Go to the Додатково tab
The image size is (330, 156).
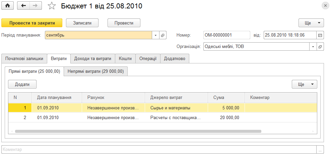tap(175, 59)
